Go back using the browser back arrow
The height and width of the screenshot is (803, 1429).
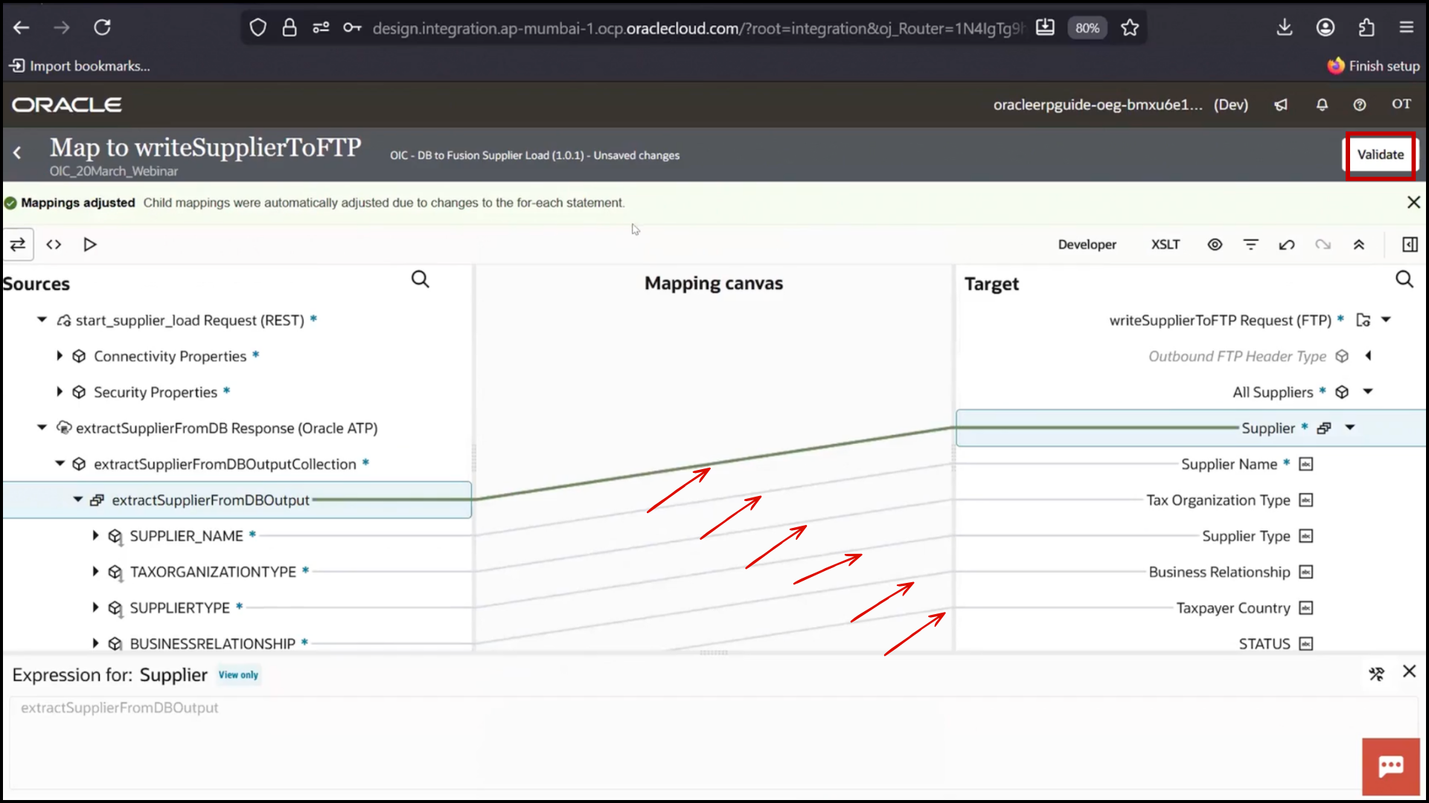pyautogui.click(x=21, y=28)
